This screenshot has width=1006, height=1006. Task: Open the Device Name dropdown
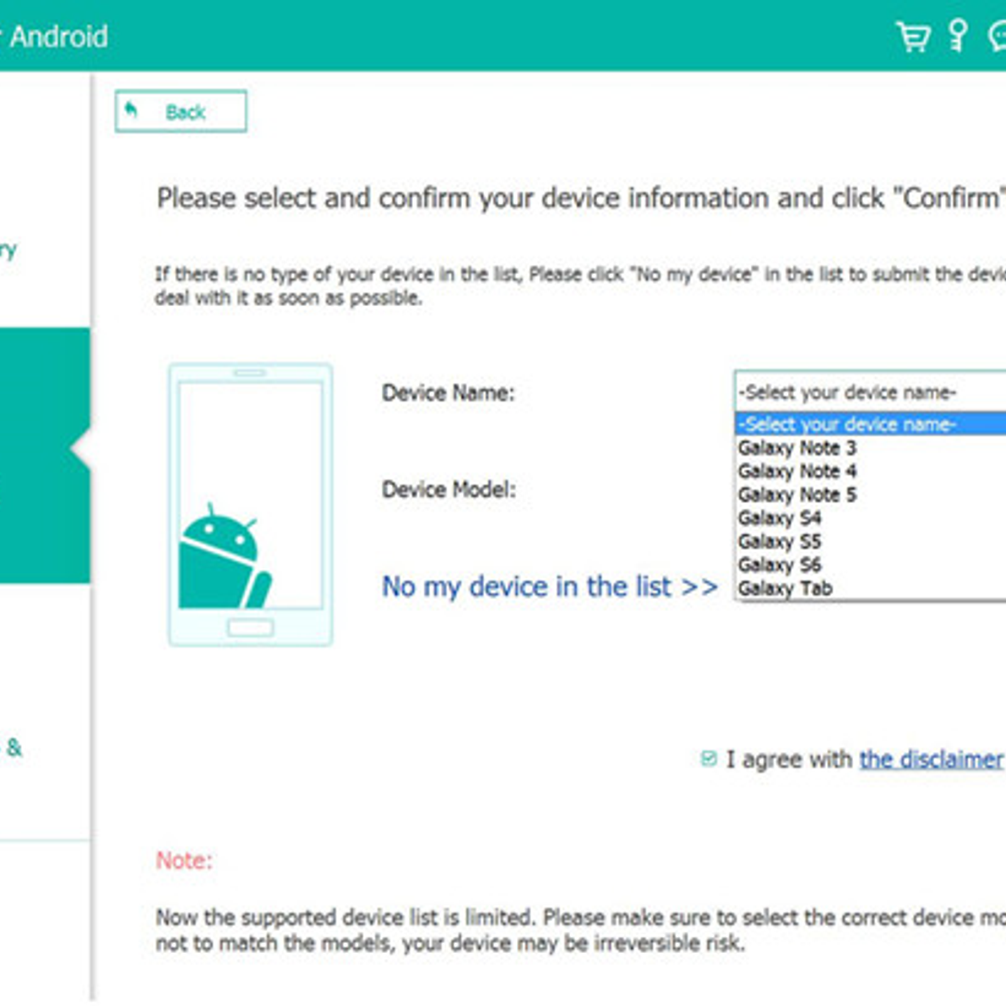(x=870, y=392)
